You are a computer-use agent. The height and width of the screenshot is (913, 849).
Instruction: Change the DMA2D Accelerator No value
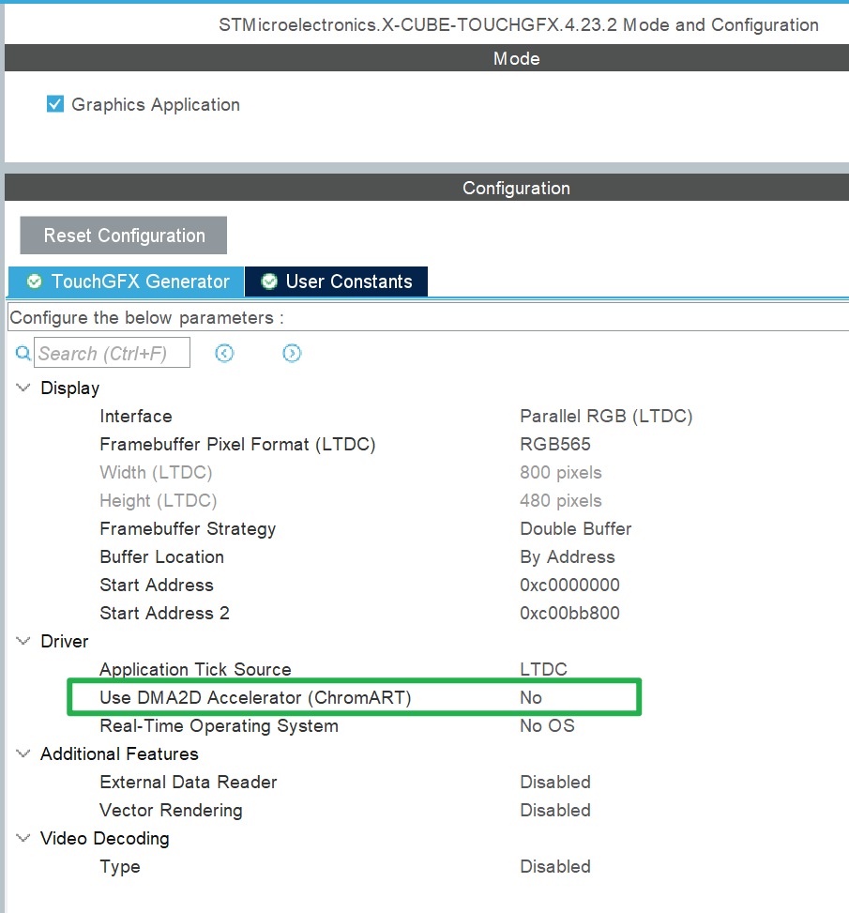[x=531, y=697]
